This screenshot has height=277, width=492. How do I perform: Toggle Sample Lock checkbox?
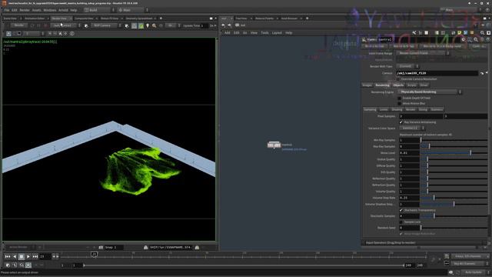401,222
